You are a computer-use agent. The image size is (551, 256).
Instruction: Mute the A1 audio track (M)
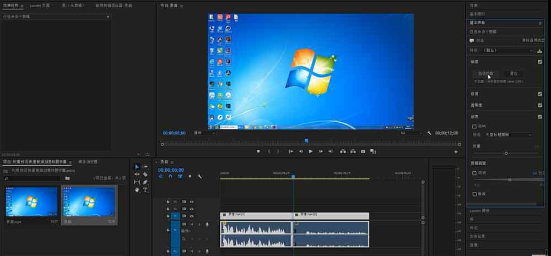(x=192, y=225)
